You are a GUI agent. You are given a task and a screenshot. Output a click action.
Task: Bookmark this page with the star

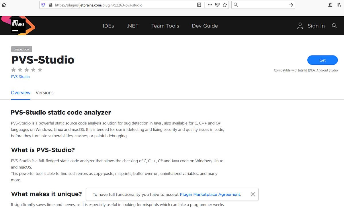225,5
